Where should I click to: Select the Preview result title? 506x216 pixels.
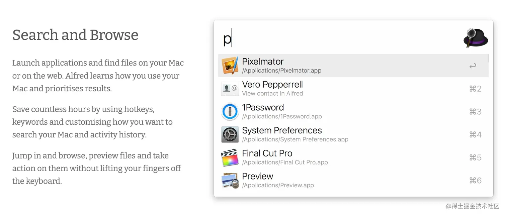pos(257,176)
